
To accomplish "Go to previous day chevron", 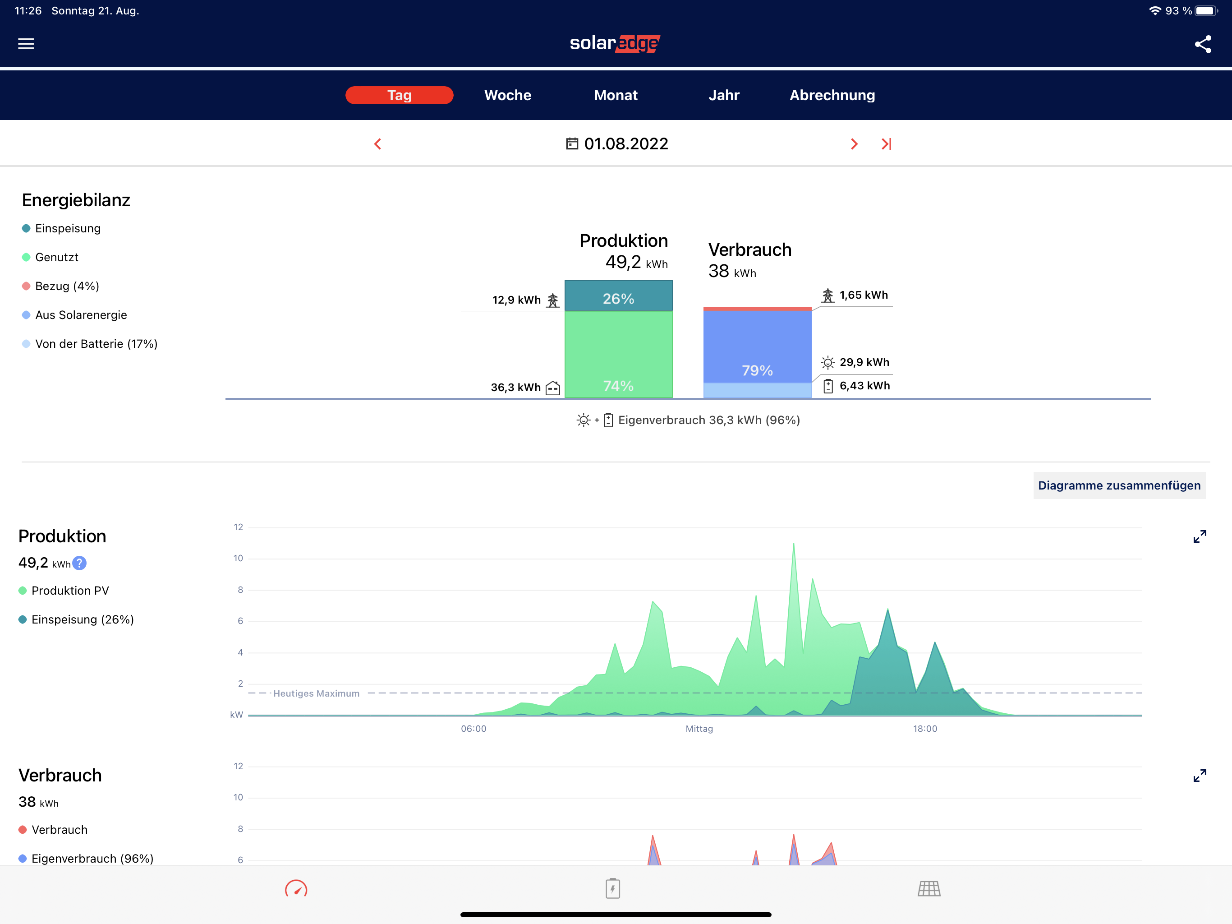I will (377, 144).
